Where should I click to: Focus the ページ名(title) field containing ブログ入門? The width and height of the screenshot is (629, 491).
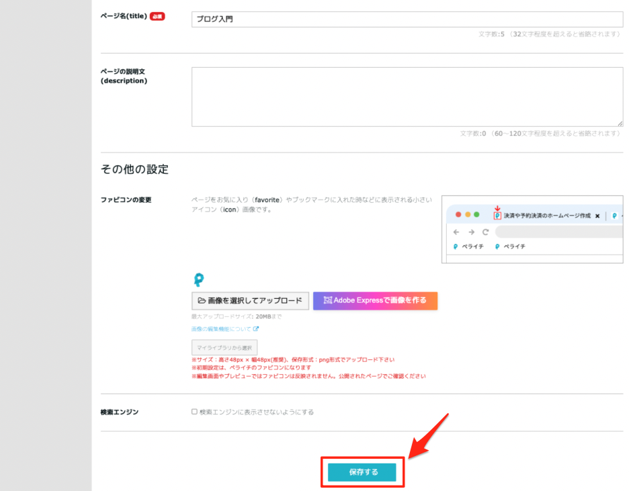(407, 19)
